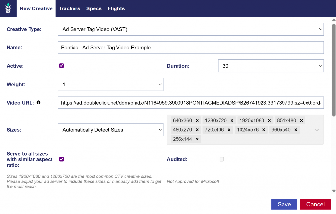Click the Cancel button
This screenshot has height=214, width=336.
[315, 204]
